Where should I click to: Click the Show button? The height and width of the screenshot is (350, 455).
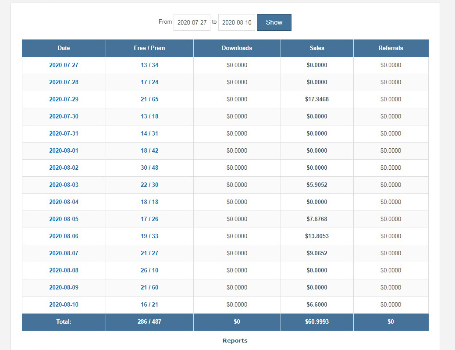coord(274,22)
